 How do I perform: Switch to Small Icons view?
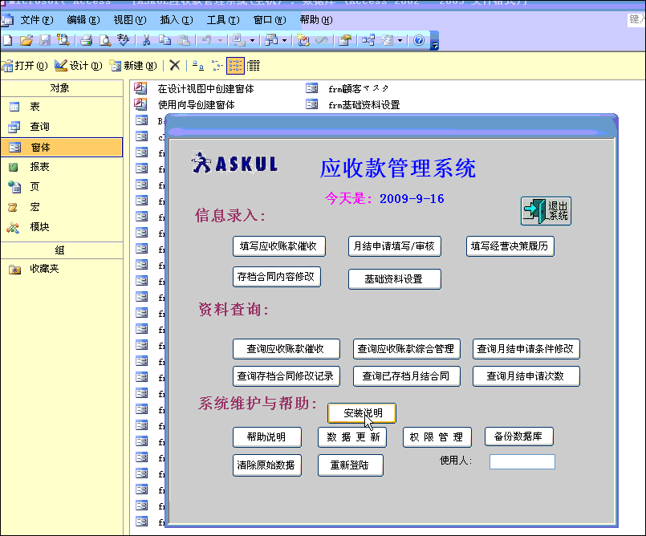point(217,66)
